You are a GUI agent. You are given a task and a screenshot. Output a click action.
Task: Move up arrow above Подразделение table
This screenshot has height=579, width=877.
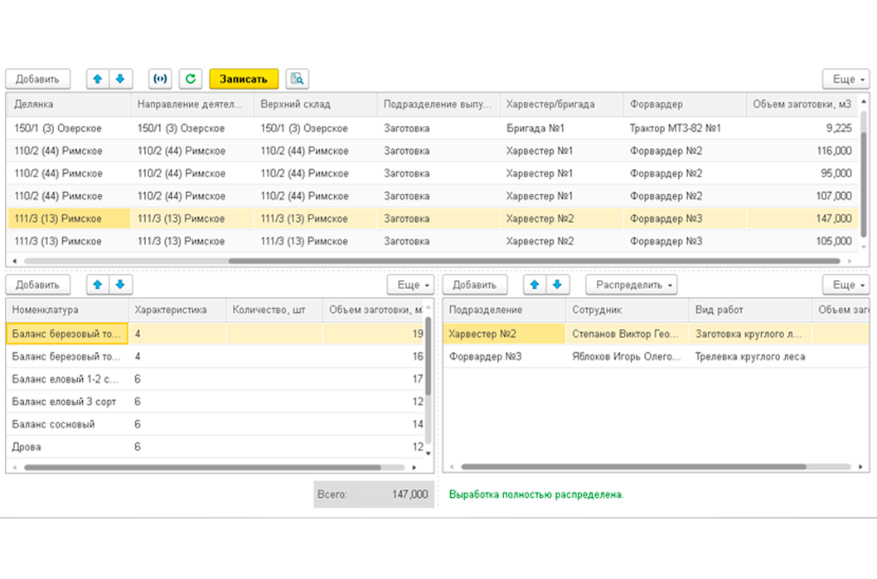click(535, 284)
